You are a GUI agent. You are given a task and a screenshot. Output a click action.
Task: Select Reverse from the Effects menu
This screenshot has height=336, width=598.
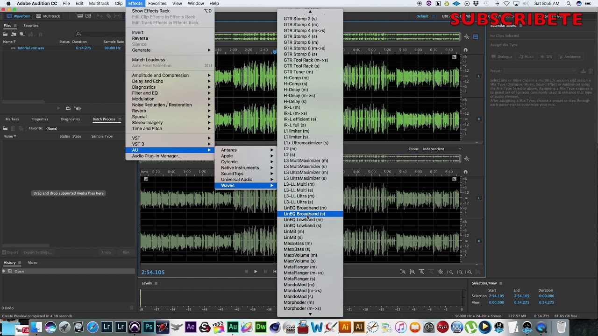pos(170,38)
